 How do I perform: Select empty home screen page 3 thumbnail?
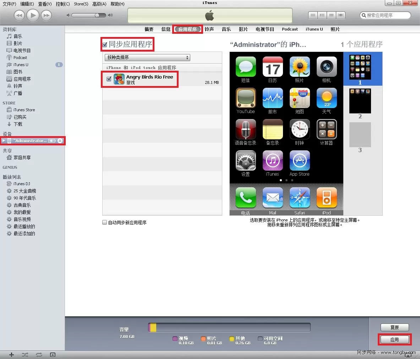coord(360,135)
